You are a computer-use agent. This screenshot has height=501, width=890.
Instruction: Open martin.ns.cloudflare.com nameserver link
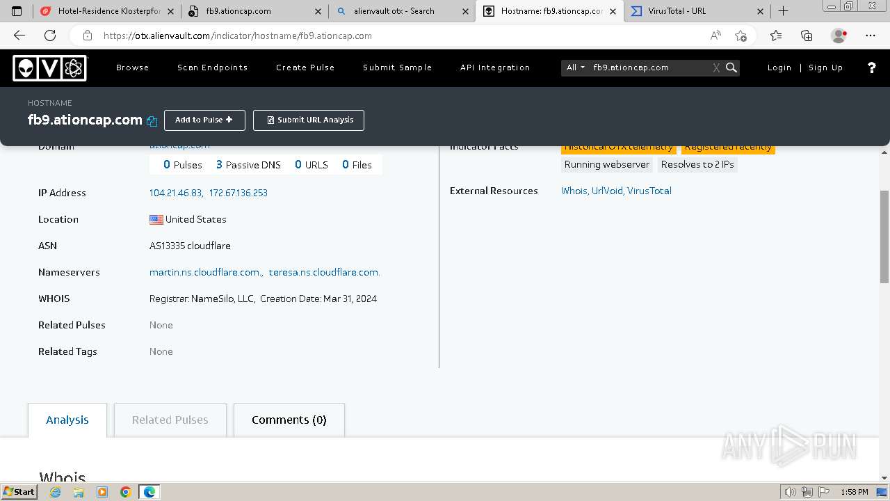pyautogui.click(x=206, y=272)
